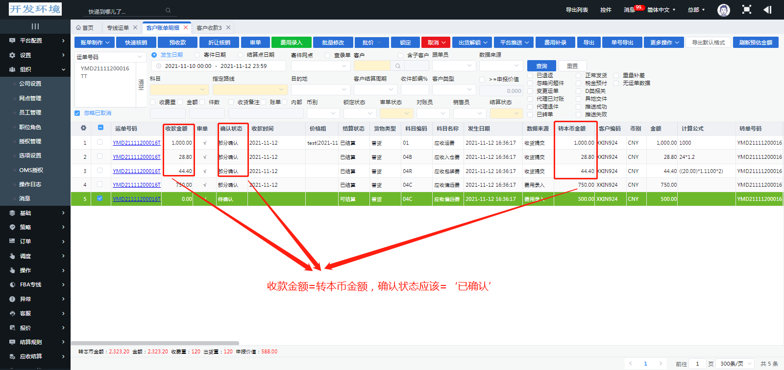The width and height of the screenshot is (784, 370).
Task: Check the 正常发货 checkbox
Action: point(579,75)
